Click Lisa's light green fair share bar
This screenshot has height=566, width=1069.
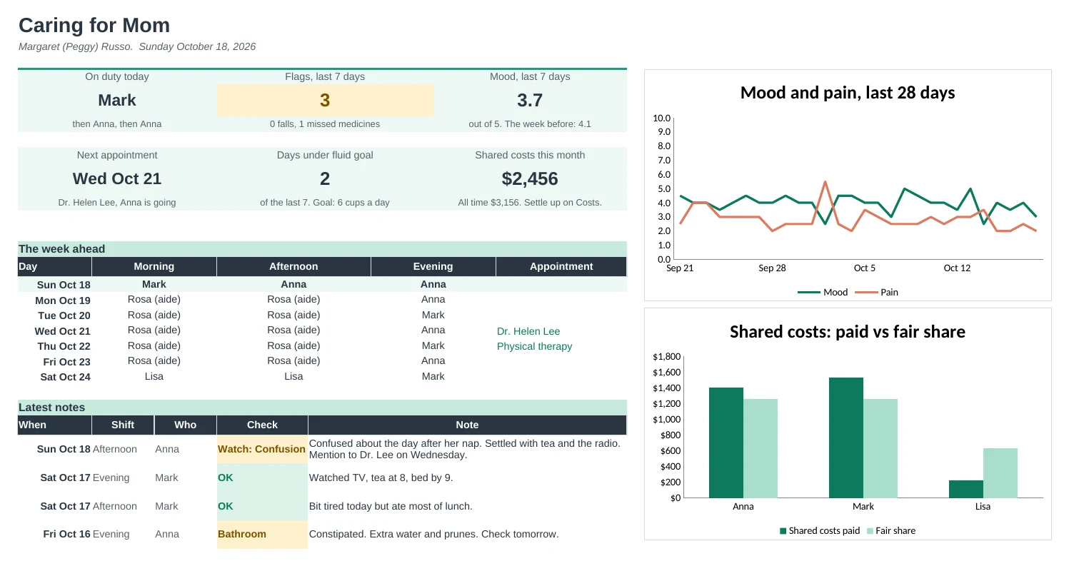pyautogui.click(x=1000, y=472)
